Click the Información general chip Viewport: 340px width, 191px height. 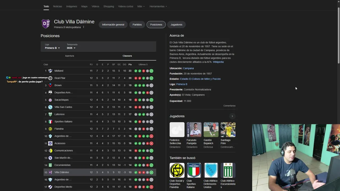113,25
